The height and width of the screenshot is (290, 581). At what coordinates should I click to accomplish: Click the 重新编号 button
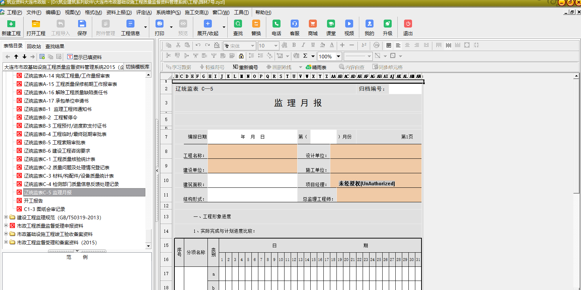(x=245, y=67)
